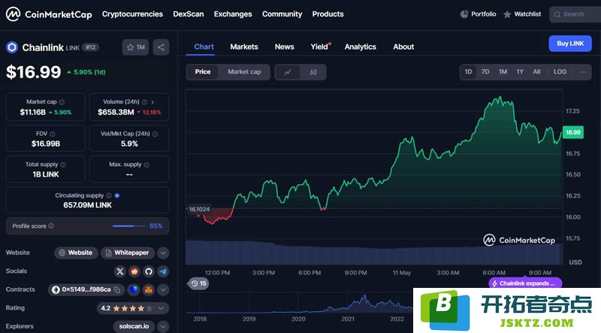Switch to the Markets tab
Viewport: 601px width, 333px height.
point(243,47)
